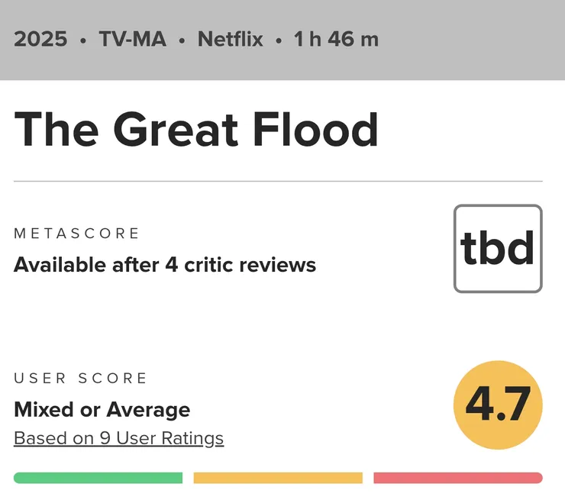Click the bullet between Netflix and runtime

click(279, 40)
